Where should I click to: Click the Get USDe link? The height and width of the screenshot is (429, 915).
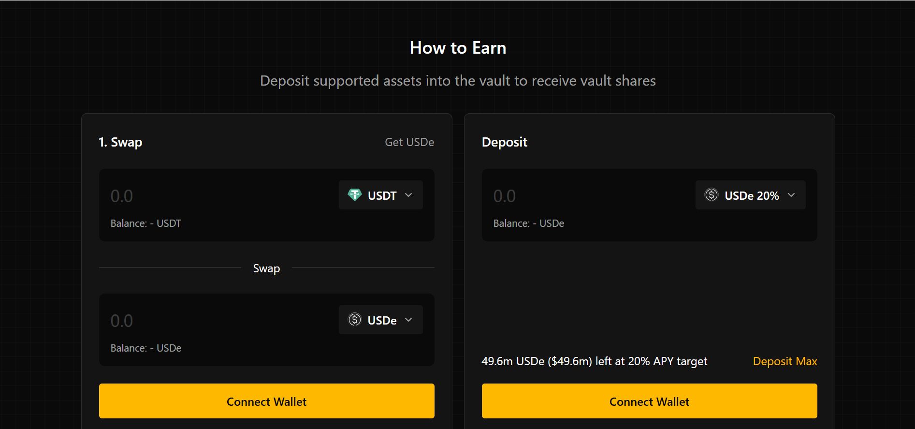409,142
